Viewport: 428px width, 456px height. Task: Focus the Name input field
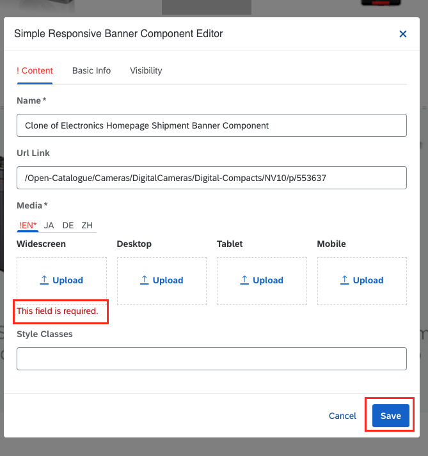point(212,125)
